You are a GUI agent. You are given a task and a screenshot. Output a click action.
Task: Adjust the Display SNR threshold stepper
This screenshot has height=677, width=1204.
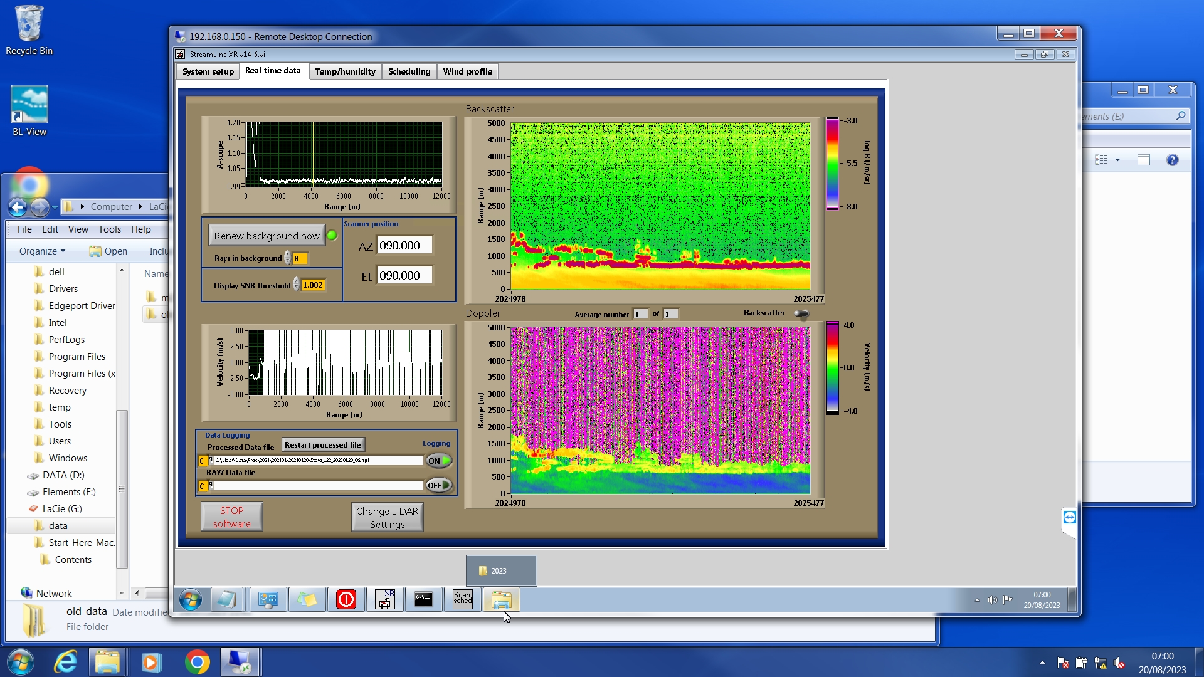click(296, 285)
